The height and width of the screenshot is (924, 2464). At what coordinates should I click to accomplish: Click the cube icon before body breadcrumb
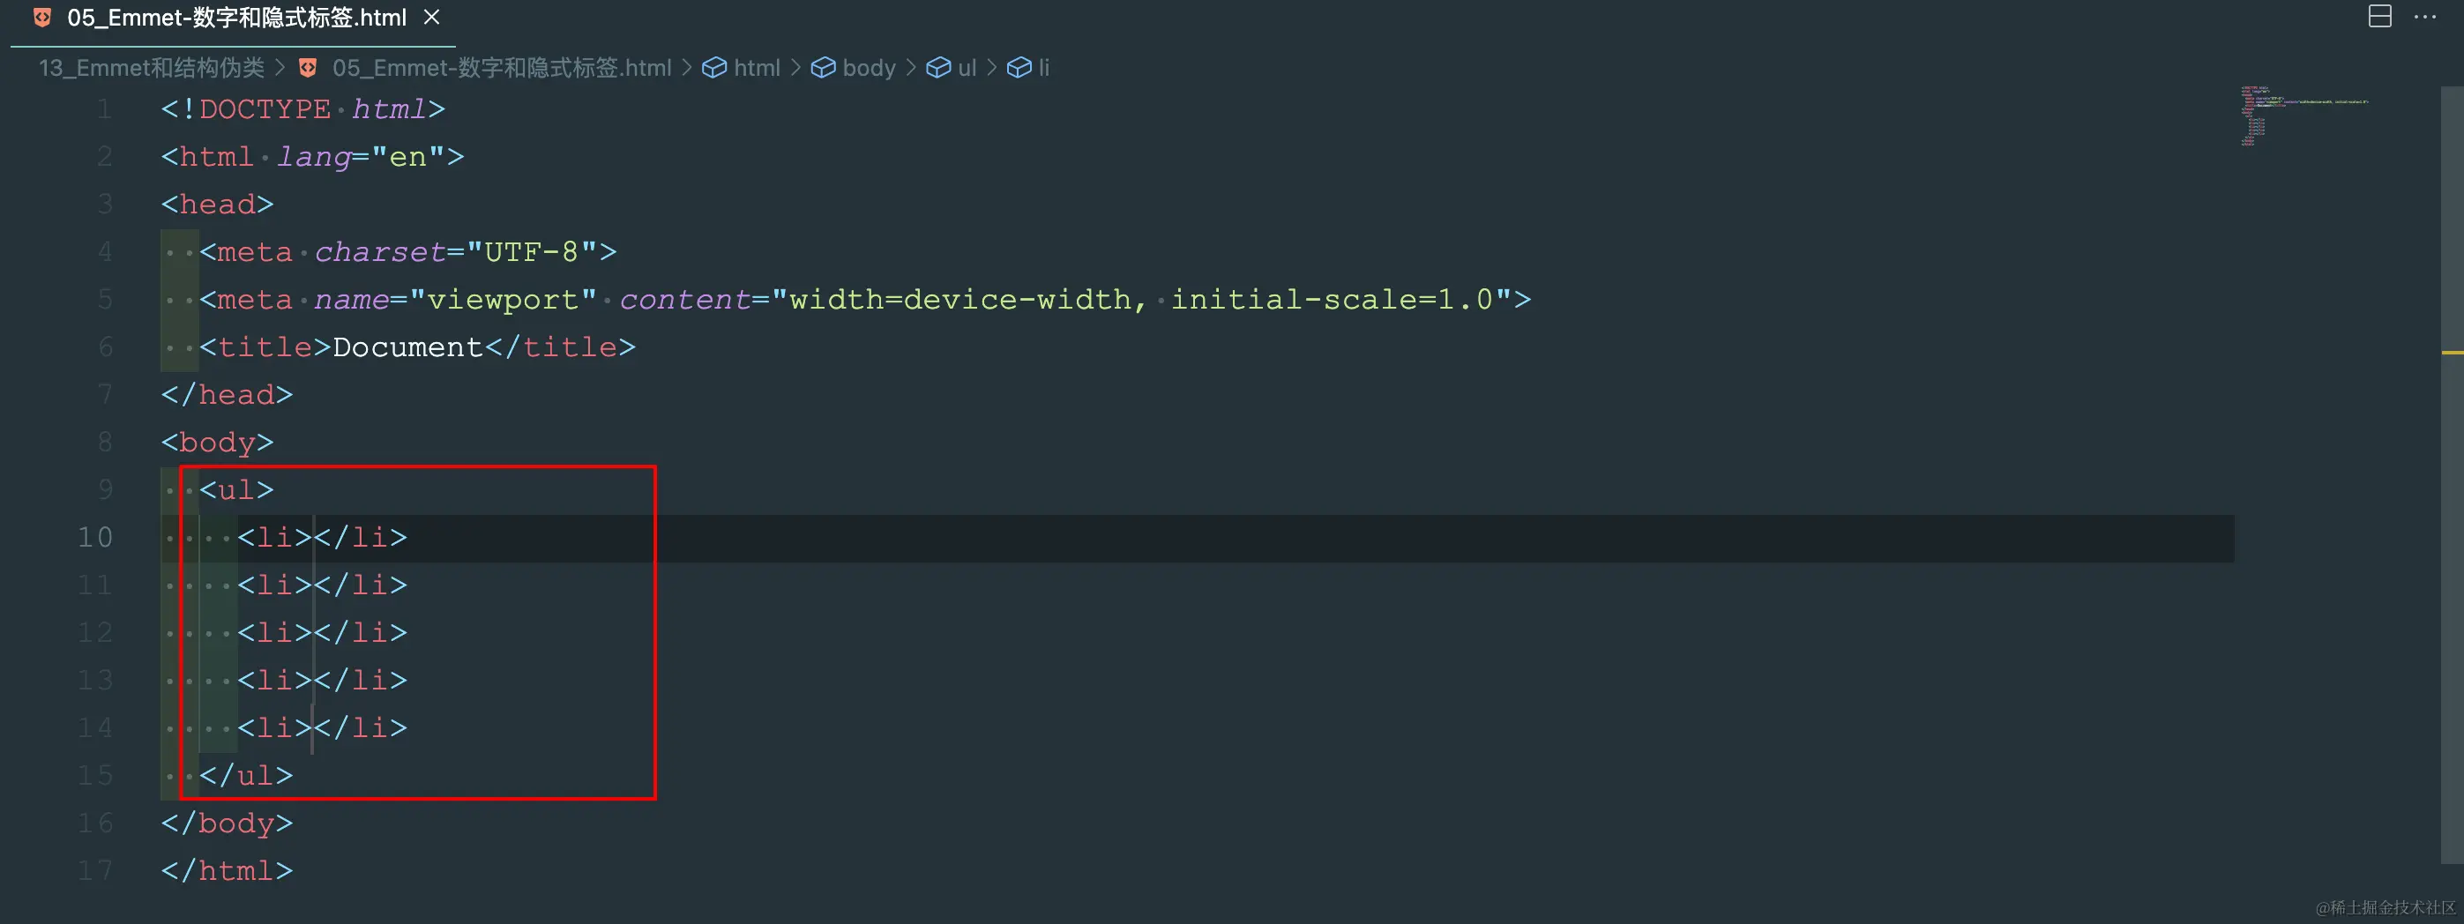824,68
